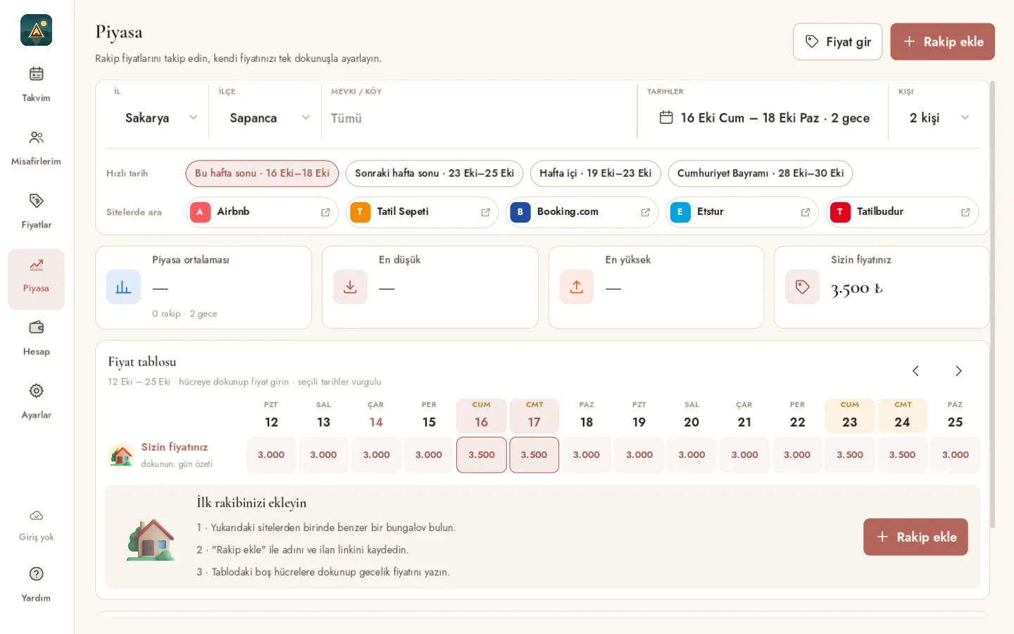The width and height of the screenshot is (1014, 634).
Task: Click En yüksek upload arrow icon
Action: coord(577,287)
